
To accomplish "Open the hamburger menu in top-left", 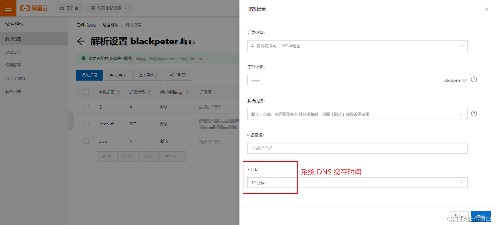I will [8, 8].
